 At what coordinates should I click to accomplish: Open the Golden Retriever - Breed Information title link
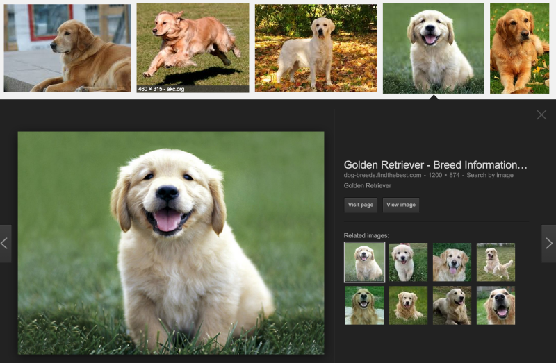point(435,165)
